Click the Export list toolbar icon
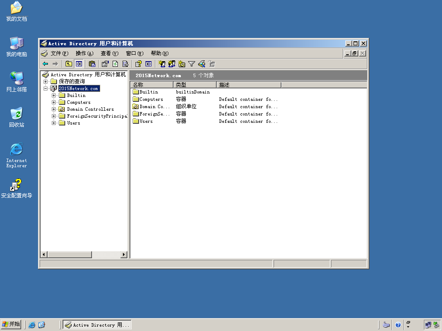Image resolution: width=442 pixels, height=331 pixels. [x=126, y=64]
